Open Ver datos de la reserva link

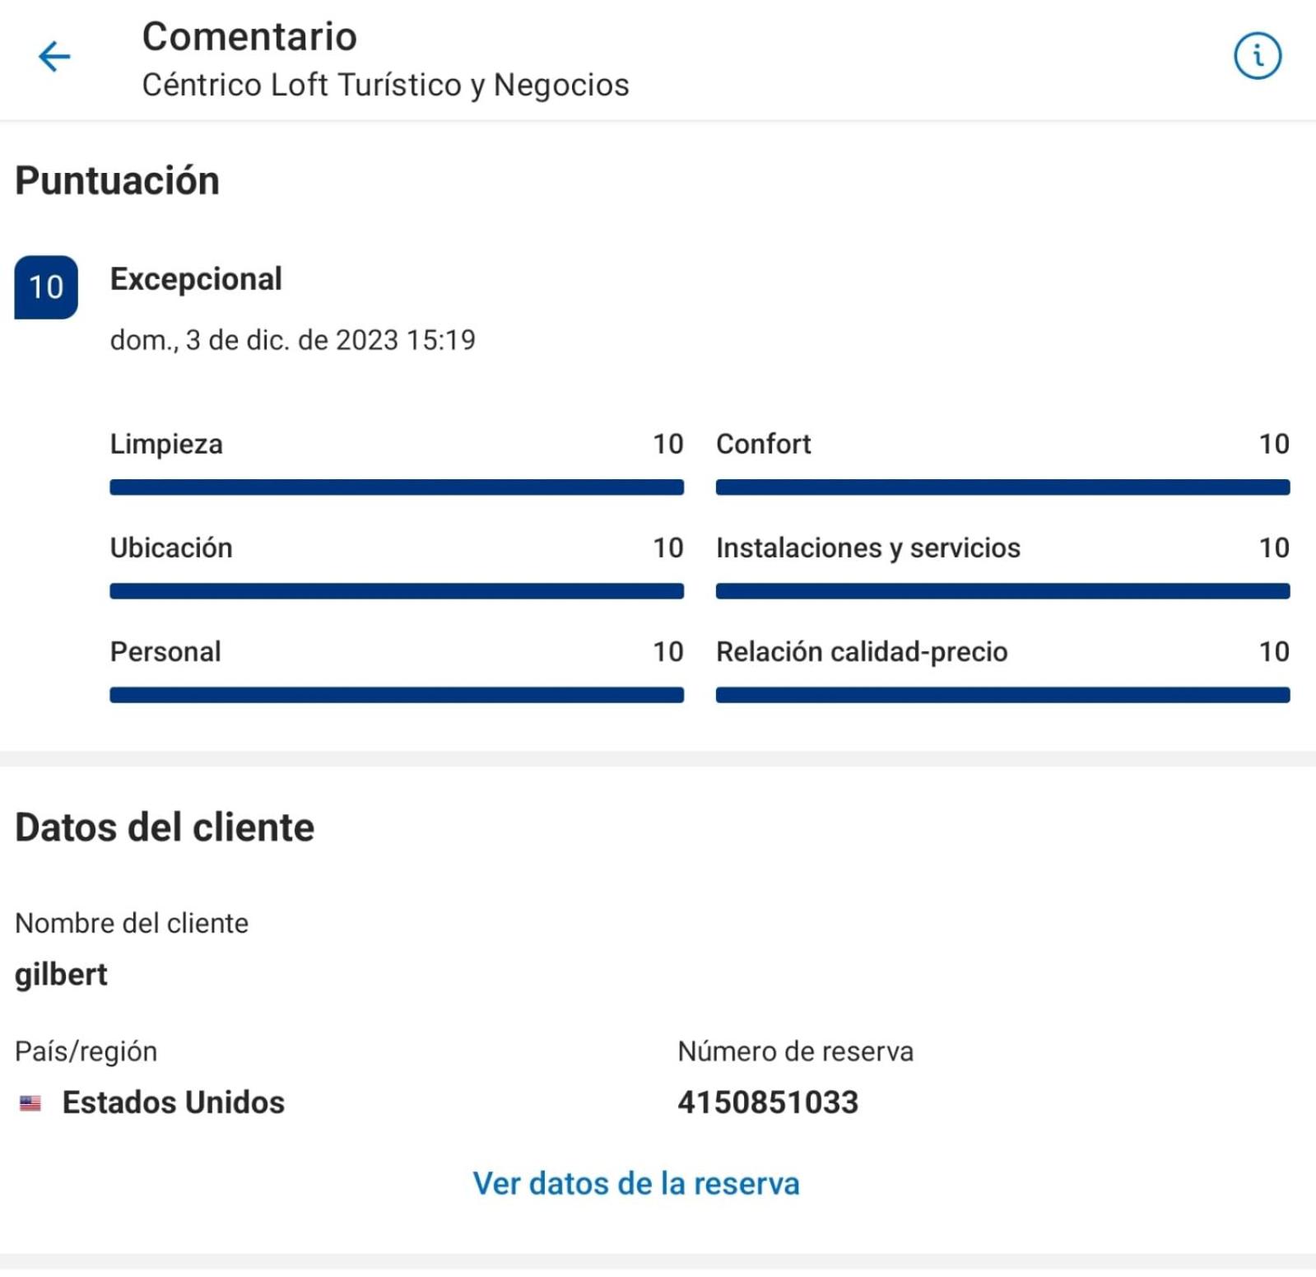pos(635,1183)
